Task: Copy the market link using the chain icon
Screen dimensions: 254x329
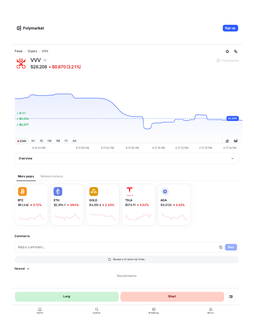Action: point(236,51)
